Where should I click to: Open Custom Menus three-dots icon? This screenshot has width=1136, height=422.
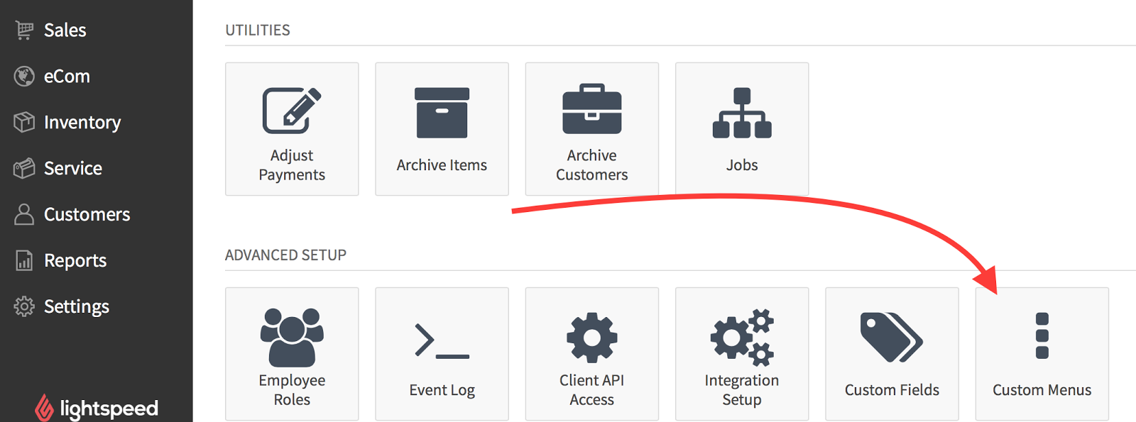[x=1042, y=336]
